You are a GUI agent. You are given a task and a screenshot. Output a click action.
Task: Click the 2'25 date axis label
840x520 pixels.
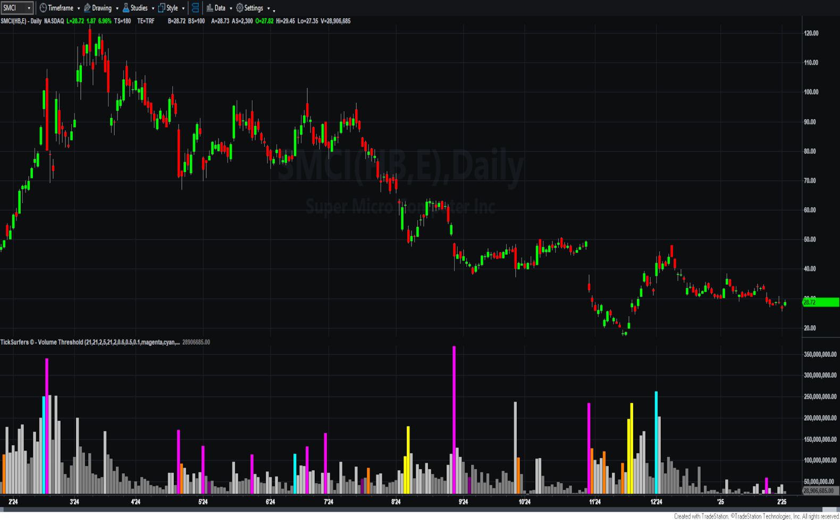coord(782,502)
